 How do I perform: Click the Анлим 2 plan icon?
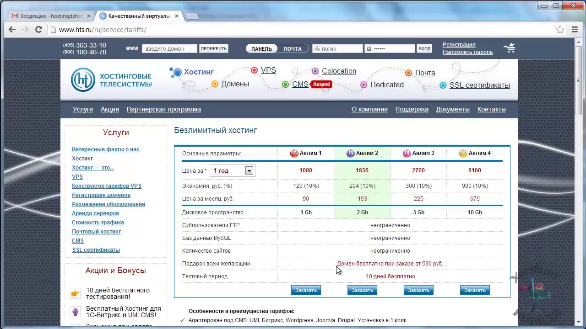click(x=351, y=154)
